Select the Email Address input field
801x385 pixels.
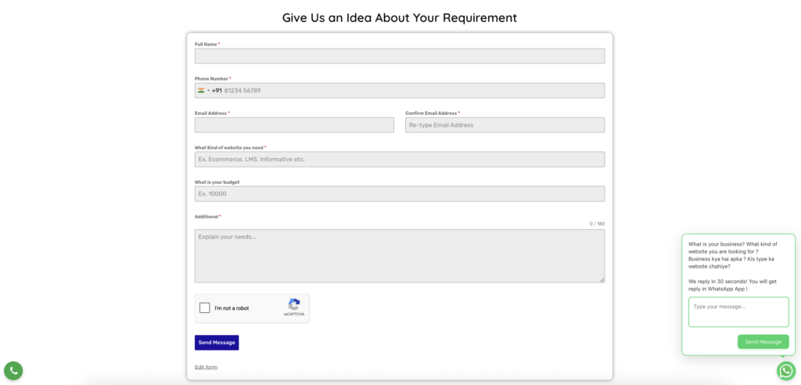(x=294, y=125)
